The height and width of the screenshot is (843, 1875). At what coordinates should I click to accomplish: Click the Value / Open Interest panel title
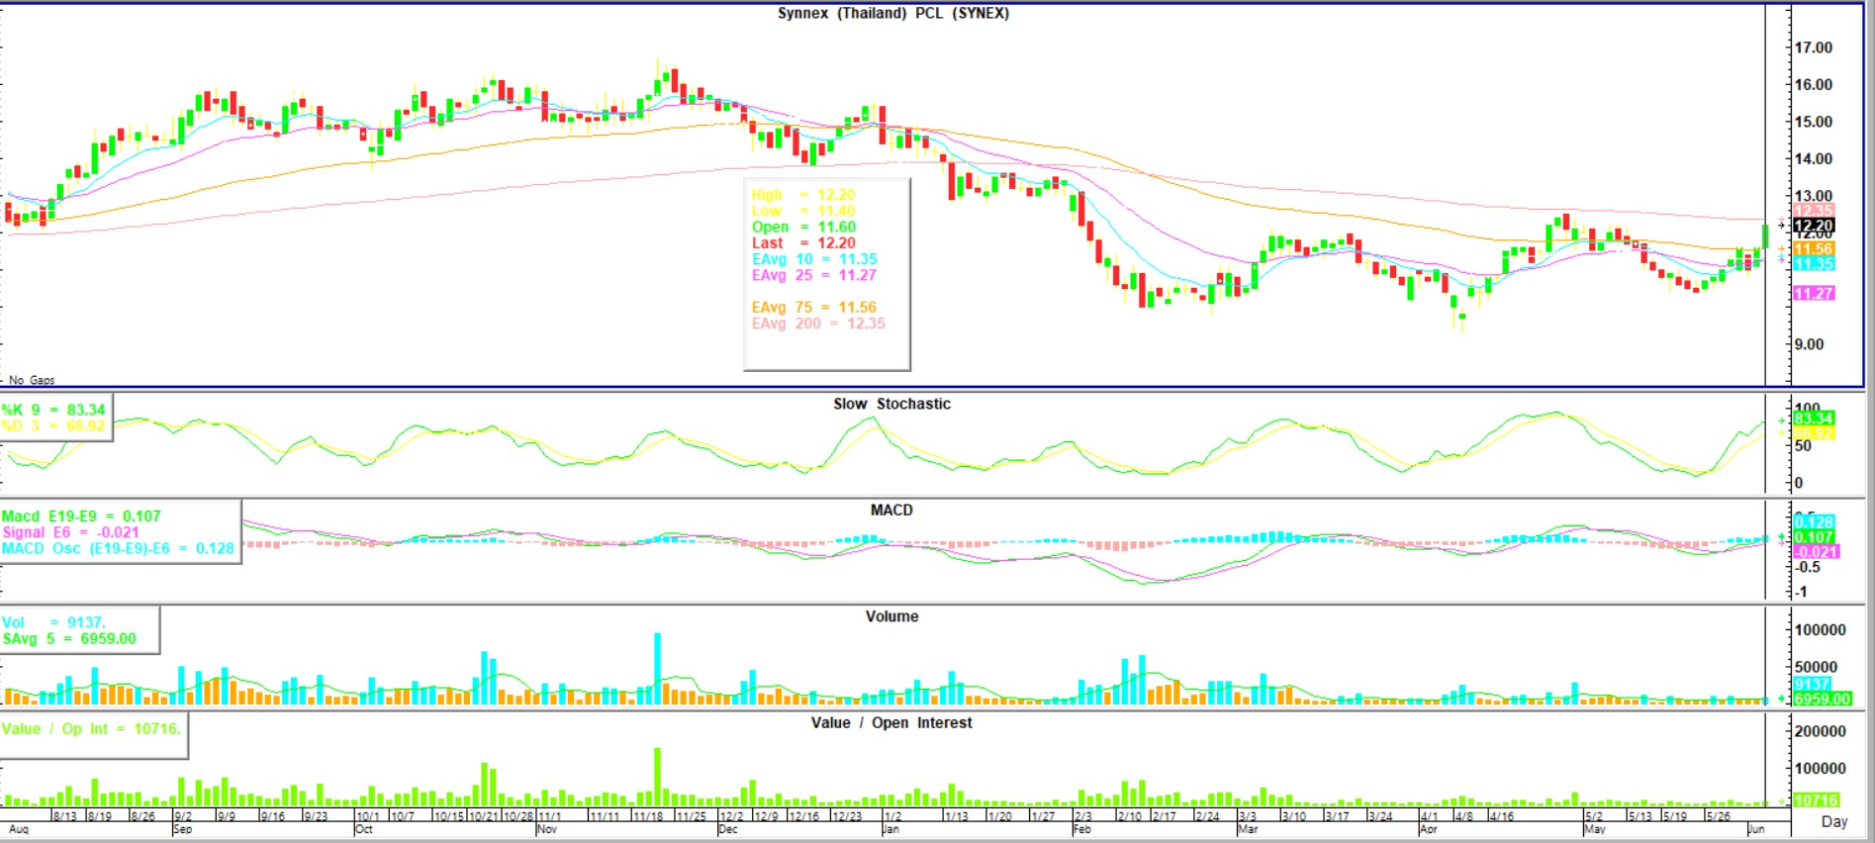(891, 723)
